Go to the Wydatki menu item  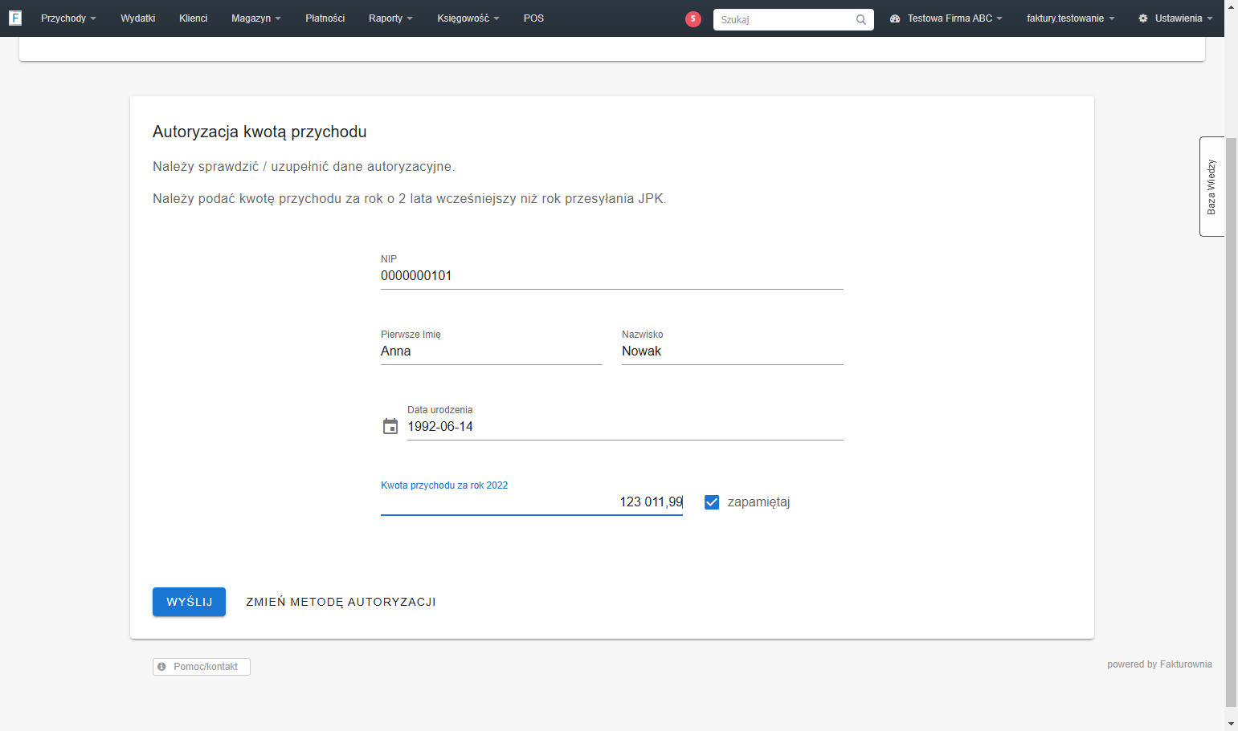point(138,18)
